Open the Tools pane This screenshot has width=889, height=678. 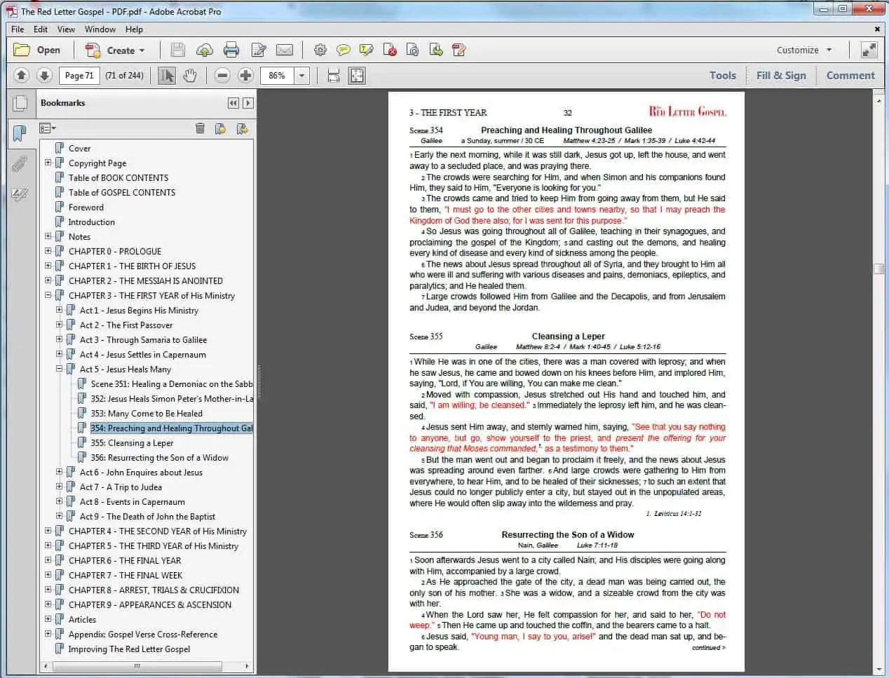(722, 75)
